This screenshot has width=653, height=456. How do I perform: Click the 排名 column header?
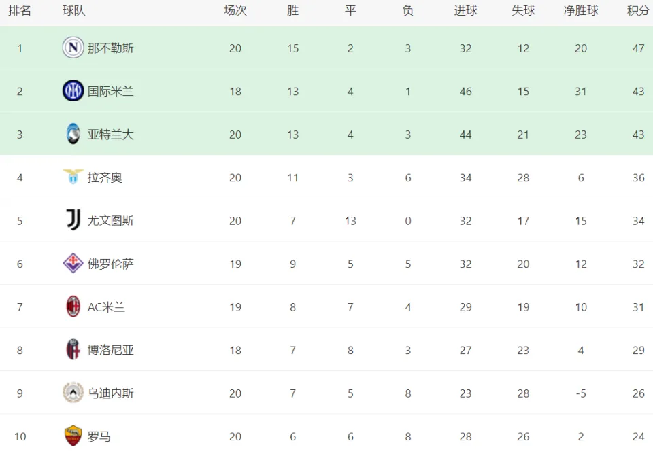(20, 10)
